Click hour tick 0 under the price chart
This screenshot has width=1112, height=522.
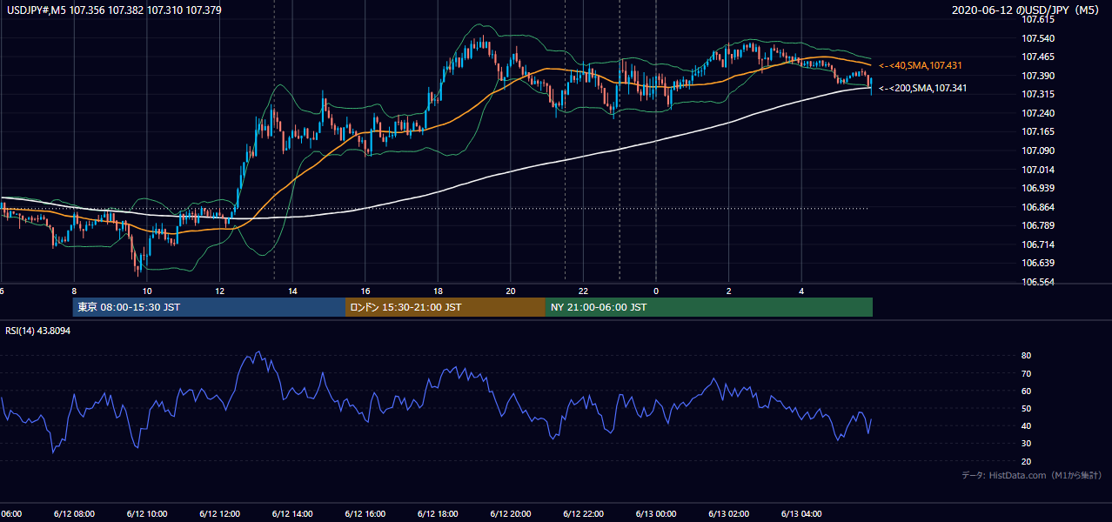656,291
